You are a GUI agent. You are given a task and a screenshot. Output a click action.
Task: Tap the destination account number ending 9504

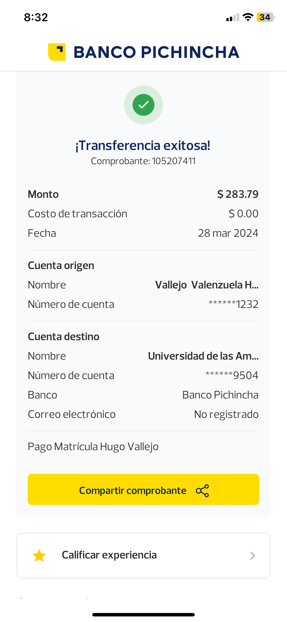[x=232, y=376]
